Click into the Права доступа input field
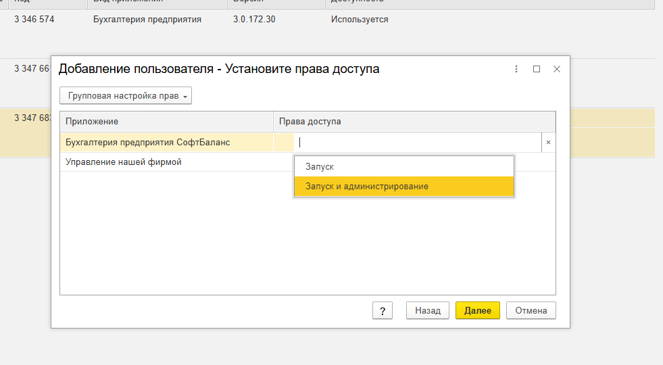The width and height of the screenshot is (663, 365). click(x=418, y=143)
